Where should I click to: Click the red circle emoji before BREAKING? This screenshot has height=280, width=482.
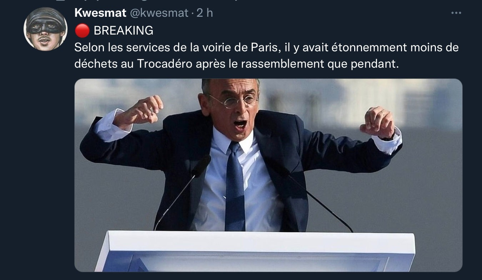click(x=82, y=31)
